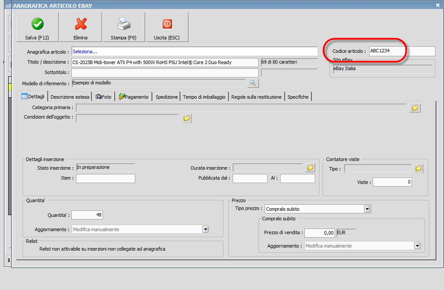Image resolution: width=444 pixels, height=290 pixels.
Task: Browse folder for Condizioni dell'oggetto
Action: point(186,118)
